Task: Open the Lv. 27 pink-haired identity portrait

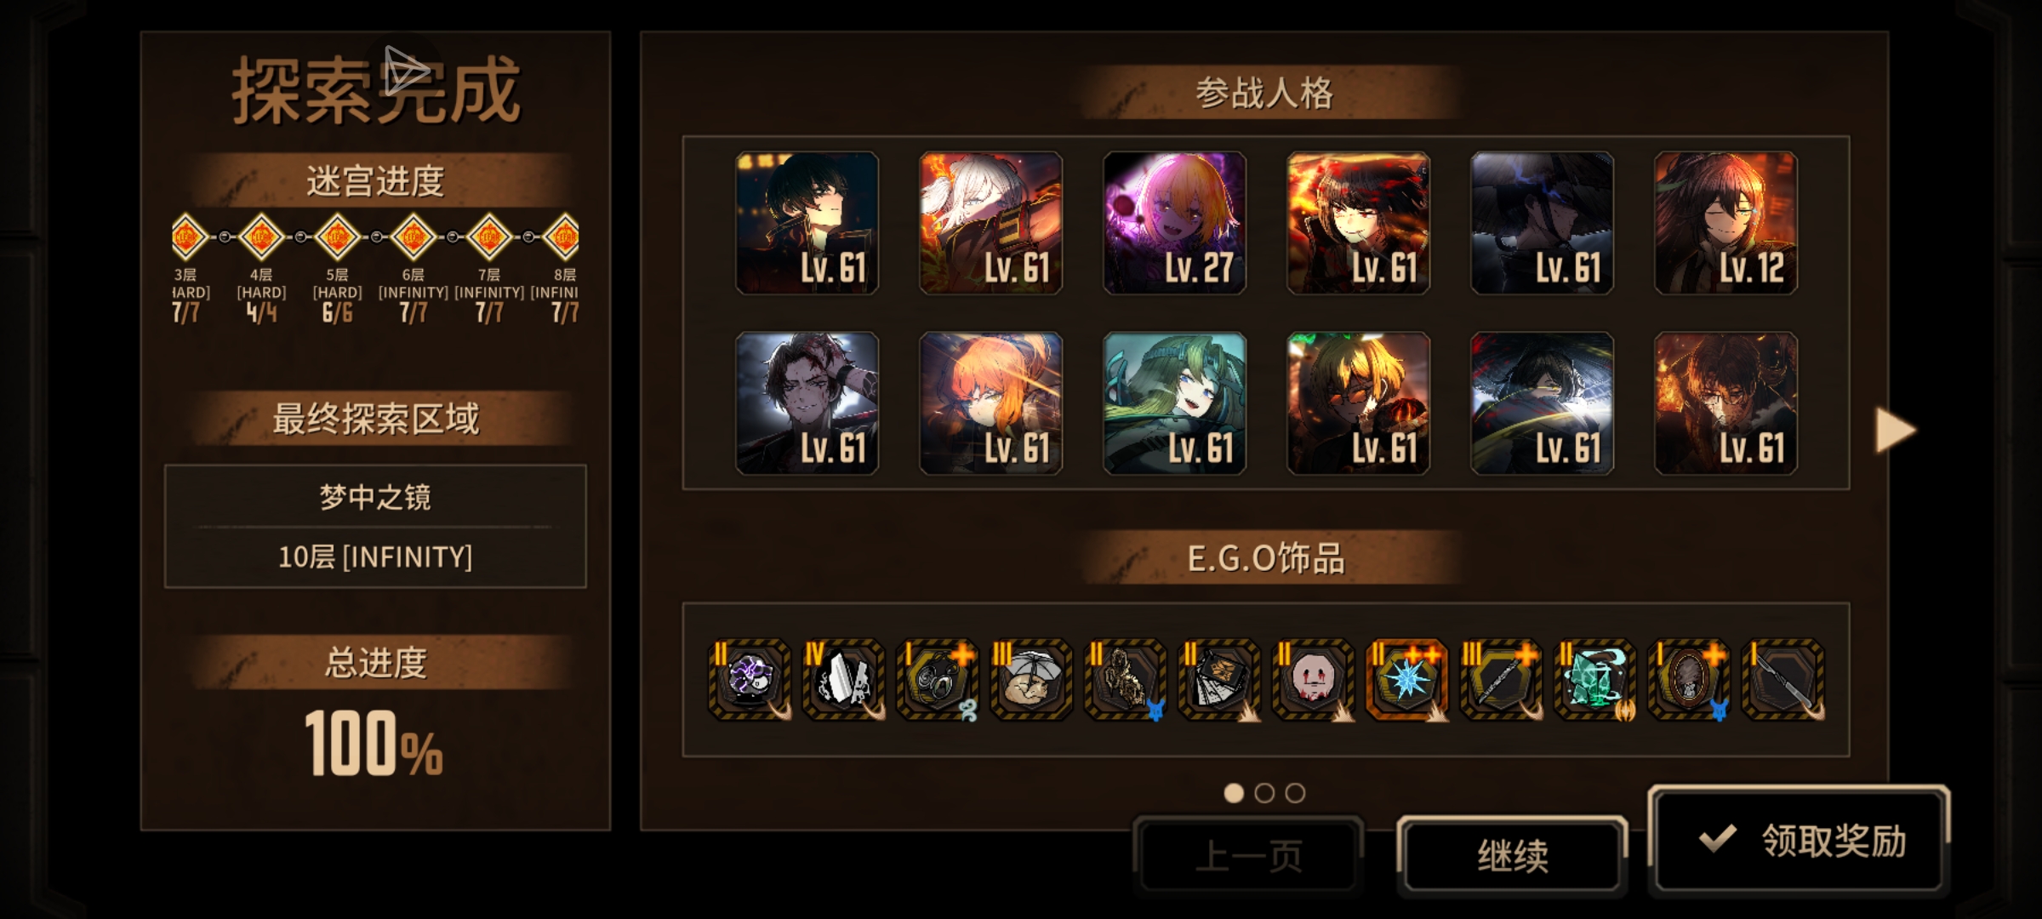Action: 1174,223
